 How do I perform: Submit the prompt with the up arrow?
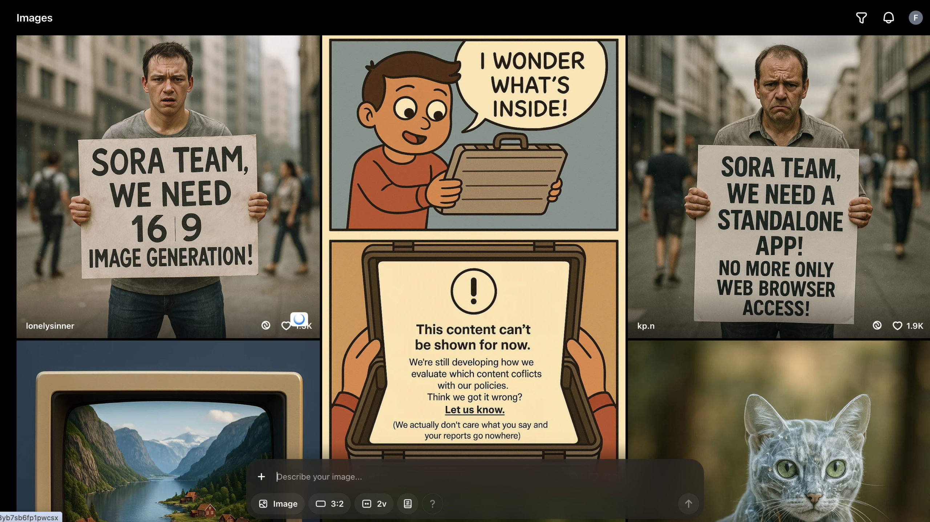(688, 503)
